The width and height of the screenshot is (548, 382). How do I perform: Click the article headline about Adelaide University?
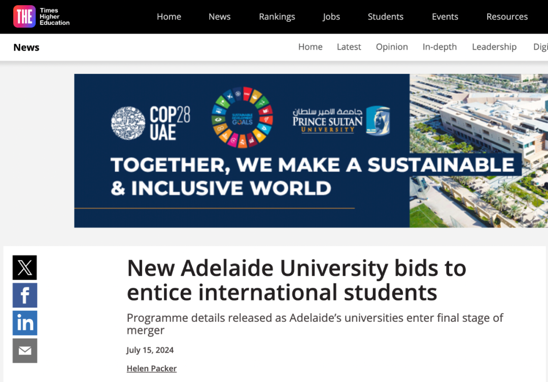pos(296,280)
